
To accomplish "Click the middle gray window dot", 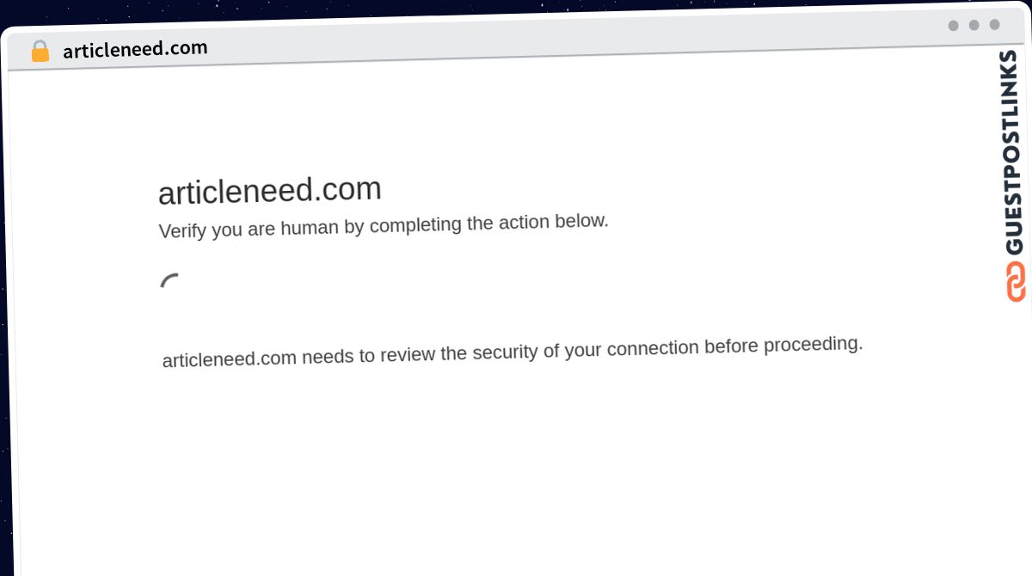I will (974, 25).
